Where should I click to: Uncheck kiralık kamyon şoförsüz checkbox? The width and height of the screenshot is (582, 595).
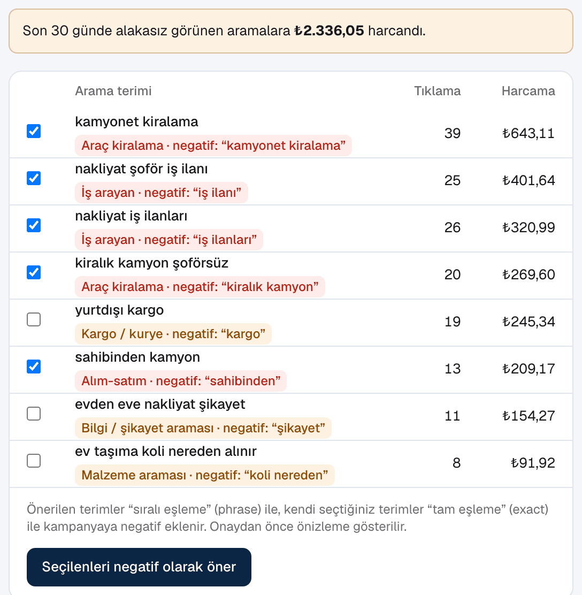coord(34,272)
